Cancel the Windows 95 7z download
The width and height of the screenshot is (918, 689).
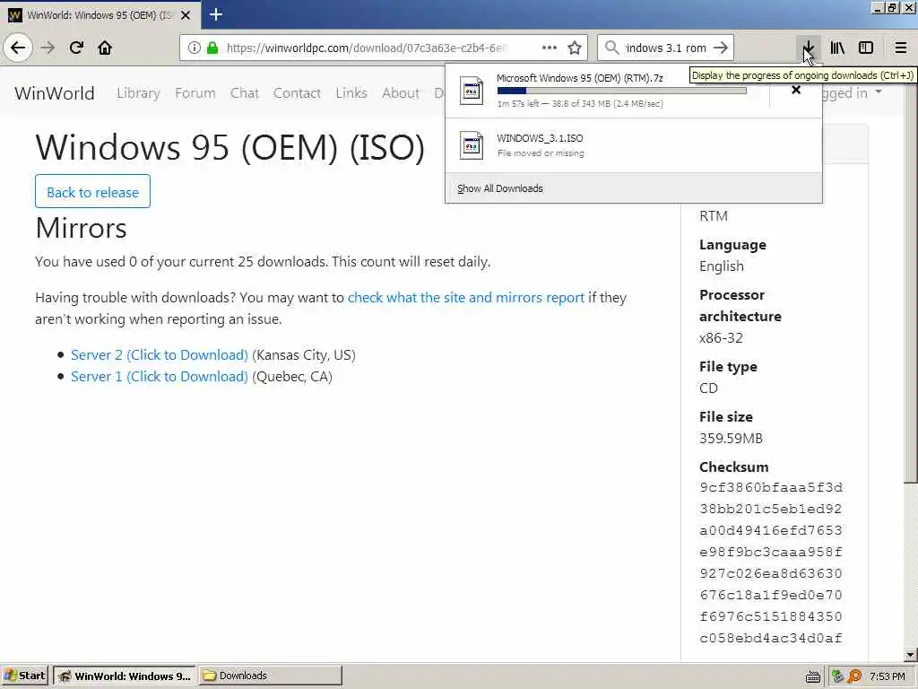pyautogui.click(x=796, y=90)
